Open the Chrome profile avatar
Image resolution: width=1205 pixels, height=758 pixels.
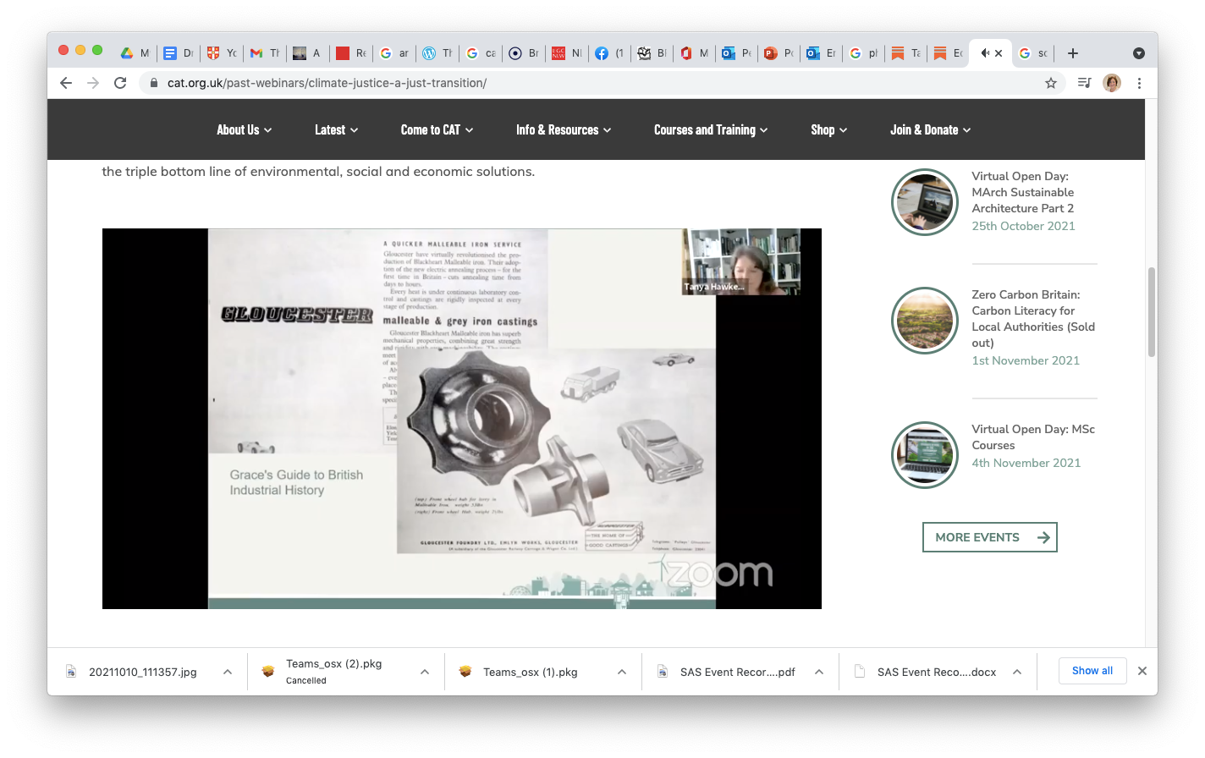click(x=1112, y=83)
